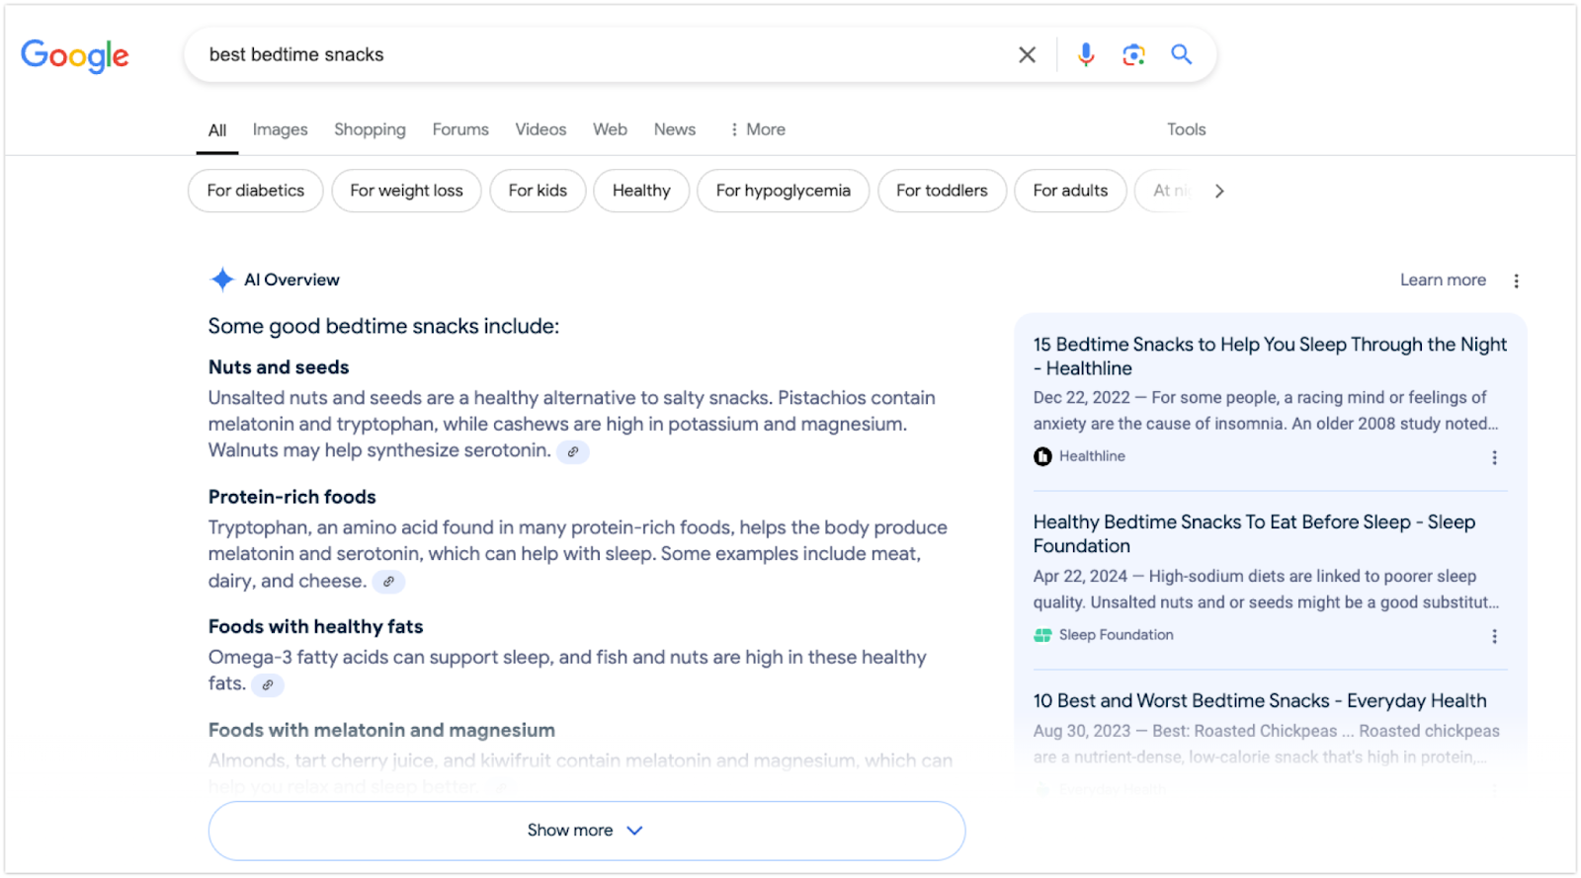The height and width of the screenshot is (878, 1581).
Task: Switch to the Shopping tab
Action: tap(370, 129)
